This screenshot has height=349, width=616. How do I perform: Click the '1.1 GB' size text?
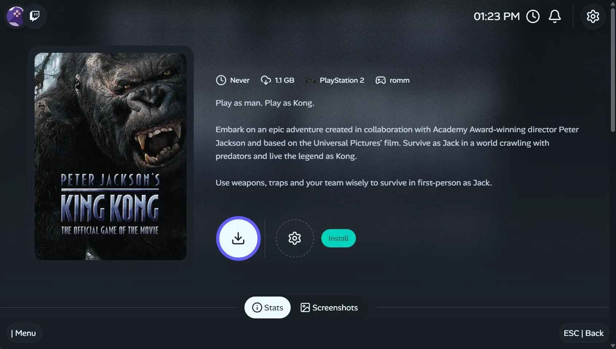point(285,80)
